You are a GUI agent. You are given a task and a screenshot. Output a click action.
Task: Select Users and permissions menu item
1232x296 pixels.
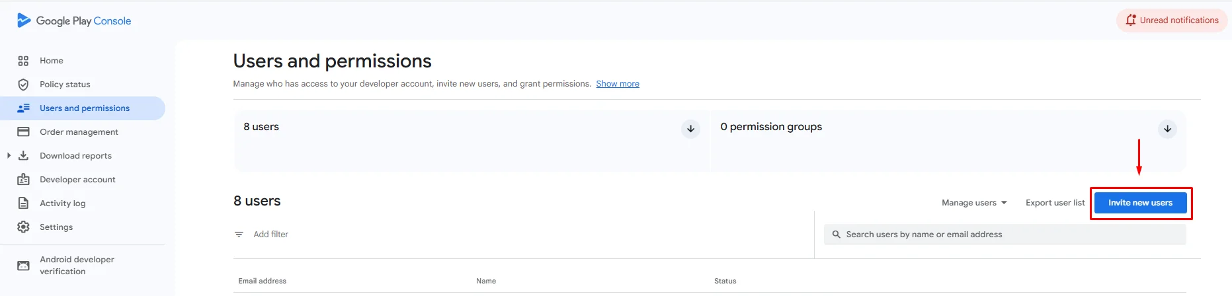click(x=84, y=108)
